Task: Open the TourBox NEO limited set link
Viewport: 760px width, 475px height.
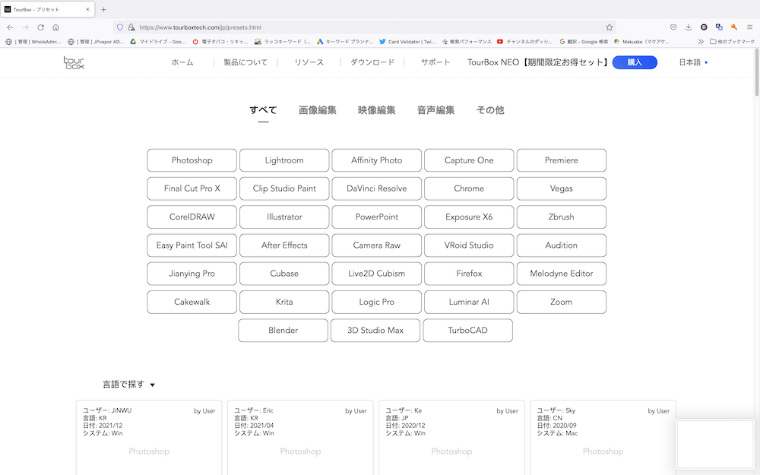Action: pos(537,62)
